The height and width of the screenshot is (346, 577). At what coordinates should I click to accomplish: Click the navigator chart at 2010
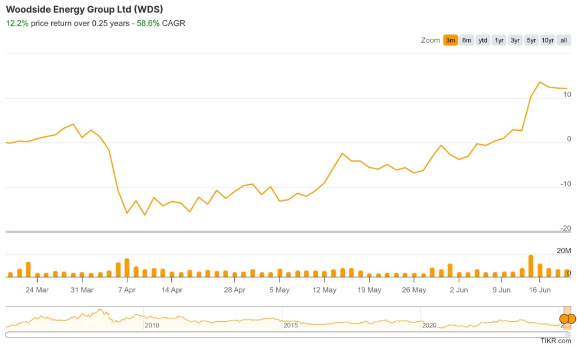(152, 325)
